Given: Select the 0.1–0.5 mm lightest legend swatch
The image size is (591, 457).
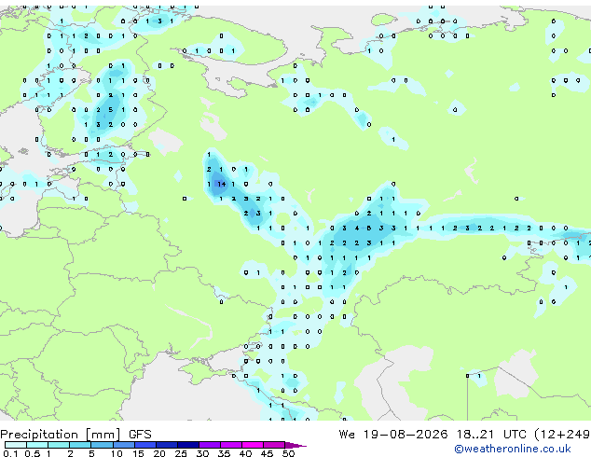Looking at the screenshot, I should click(16, 445).
